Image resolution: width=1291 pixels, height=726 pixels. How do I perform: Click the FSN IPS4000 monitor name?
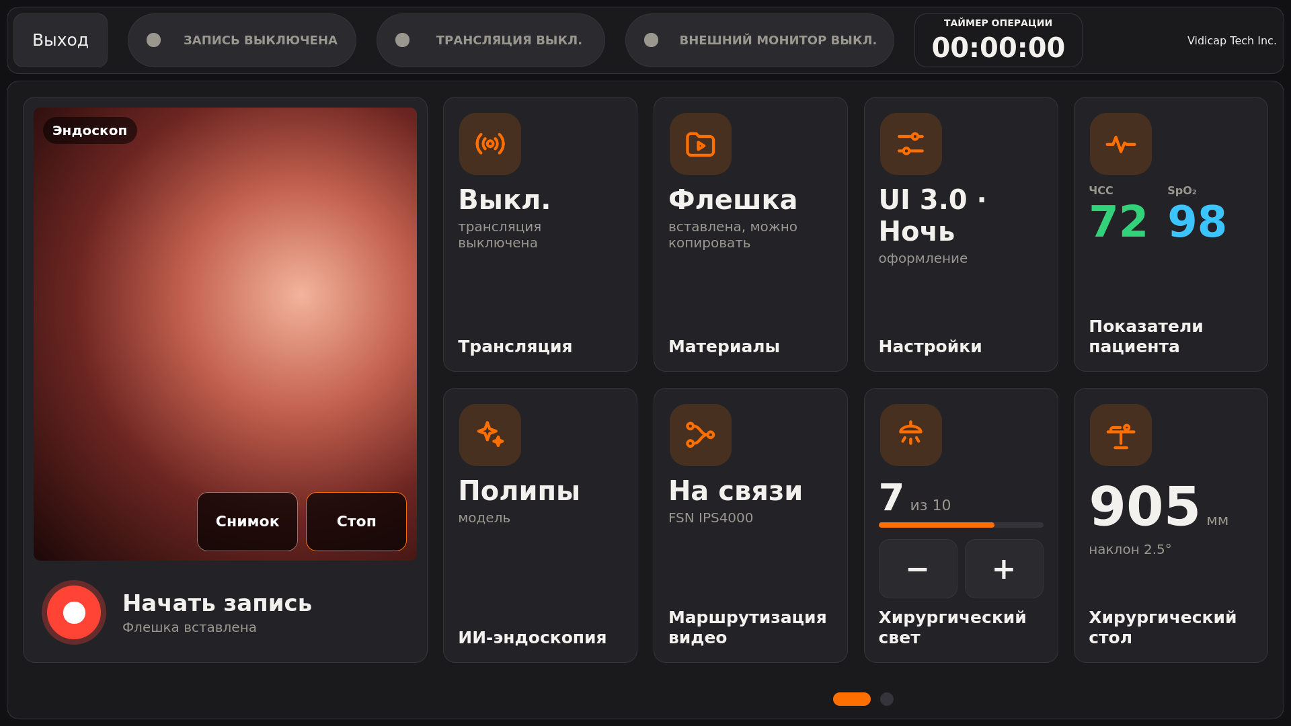pyautogui.click(x=711, y=518)
